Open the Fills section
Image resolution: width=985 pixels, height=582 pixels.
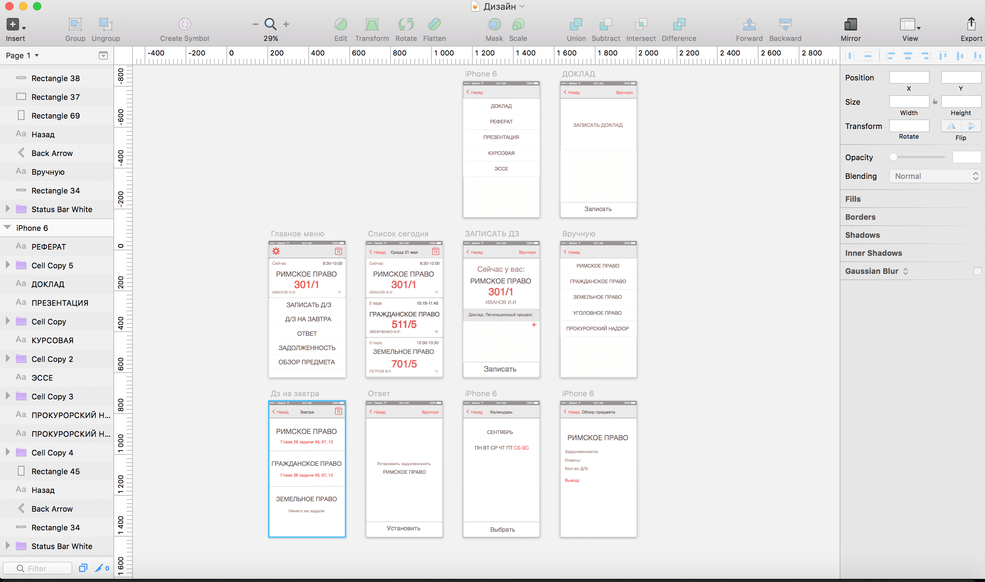[x=853, y=199]
